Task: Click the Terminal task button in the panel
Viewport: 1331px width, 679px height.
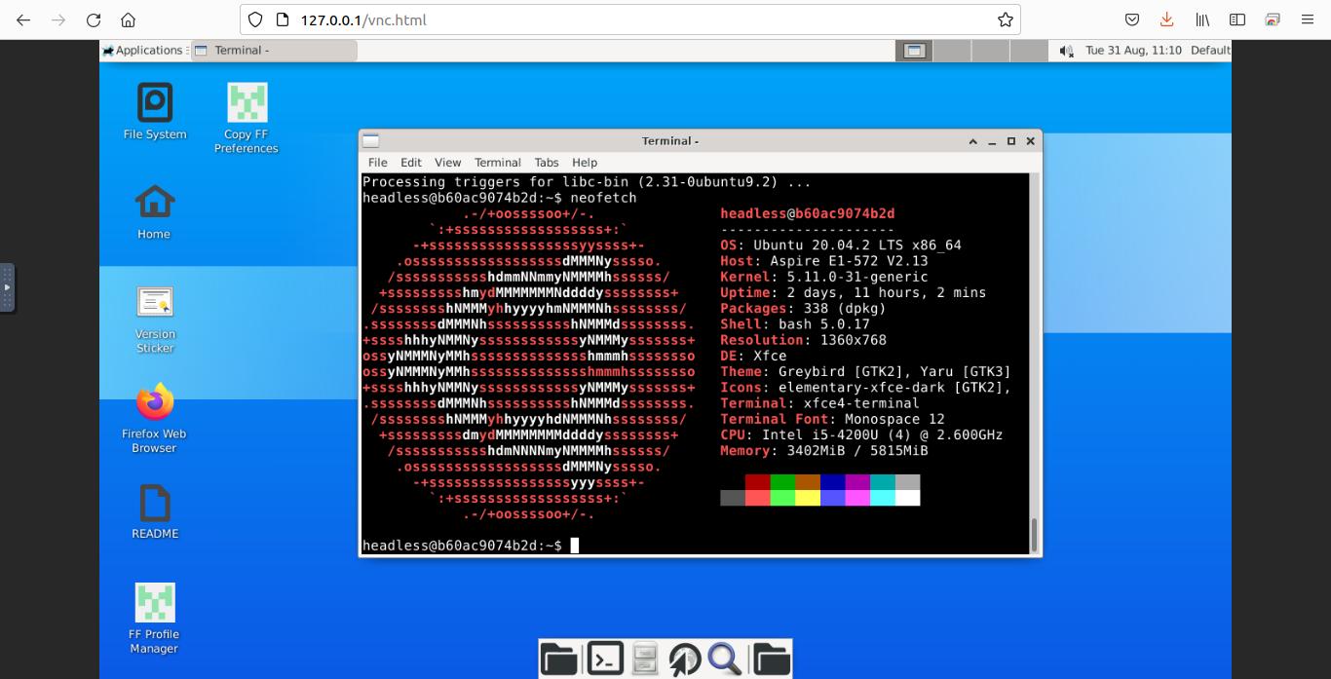Action: tap(274, 51)
